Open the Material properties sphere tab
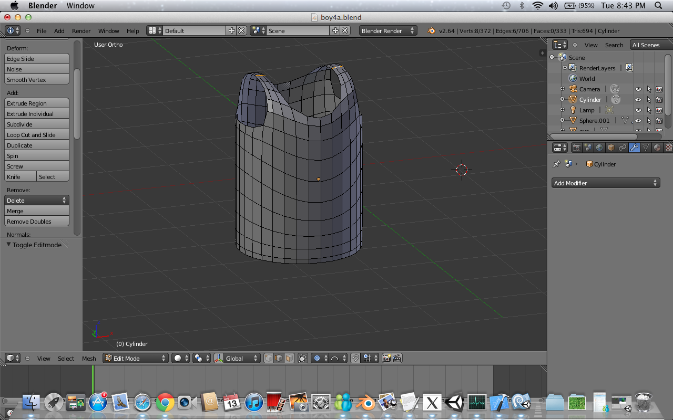 coord(657,148)
